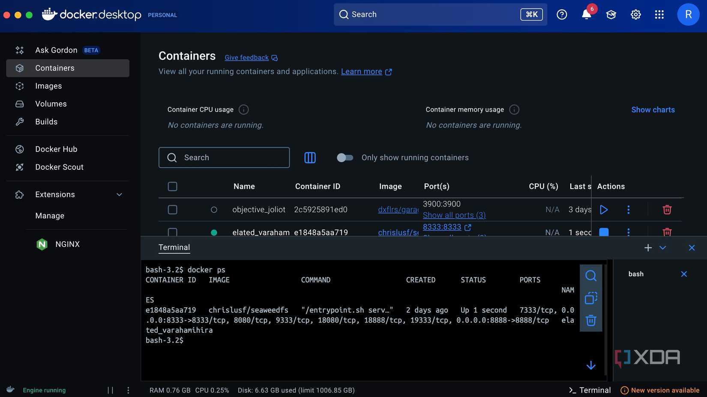Image resolution: width=707 pixels, height=397 pixels.
Task: Open the new terminal options chevron
Action: (662, 248)
